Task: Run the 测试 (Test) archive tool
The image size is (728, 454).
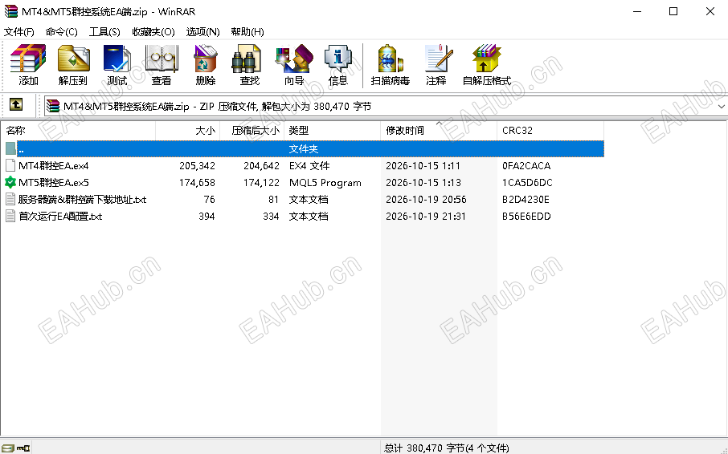Action: click(117, 59)
